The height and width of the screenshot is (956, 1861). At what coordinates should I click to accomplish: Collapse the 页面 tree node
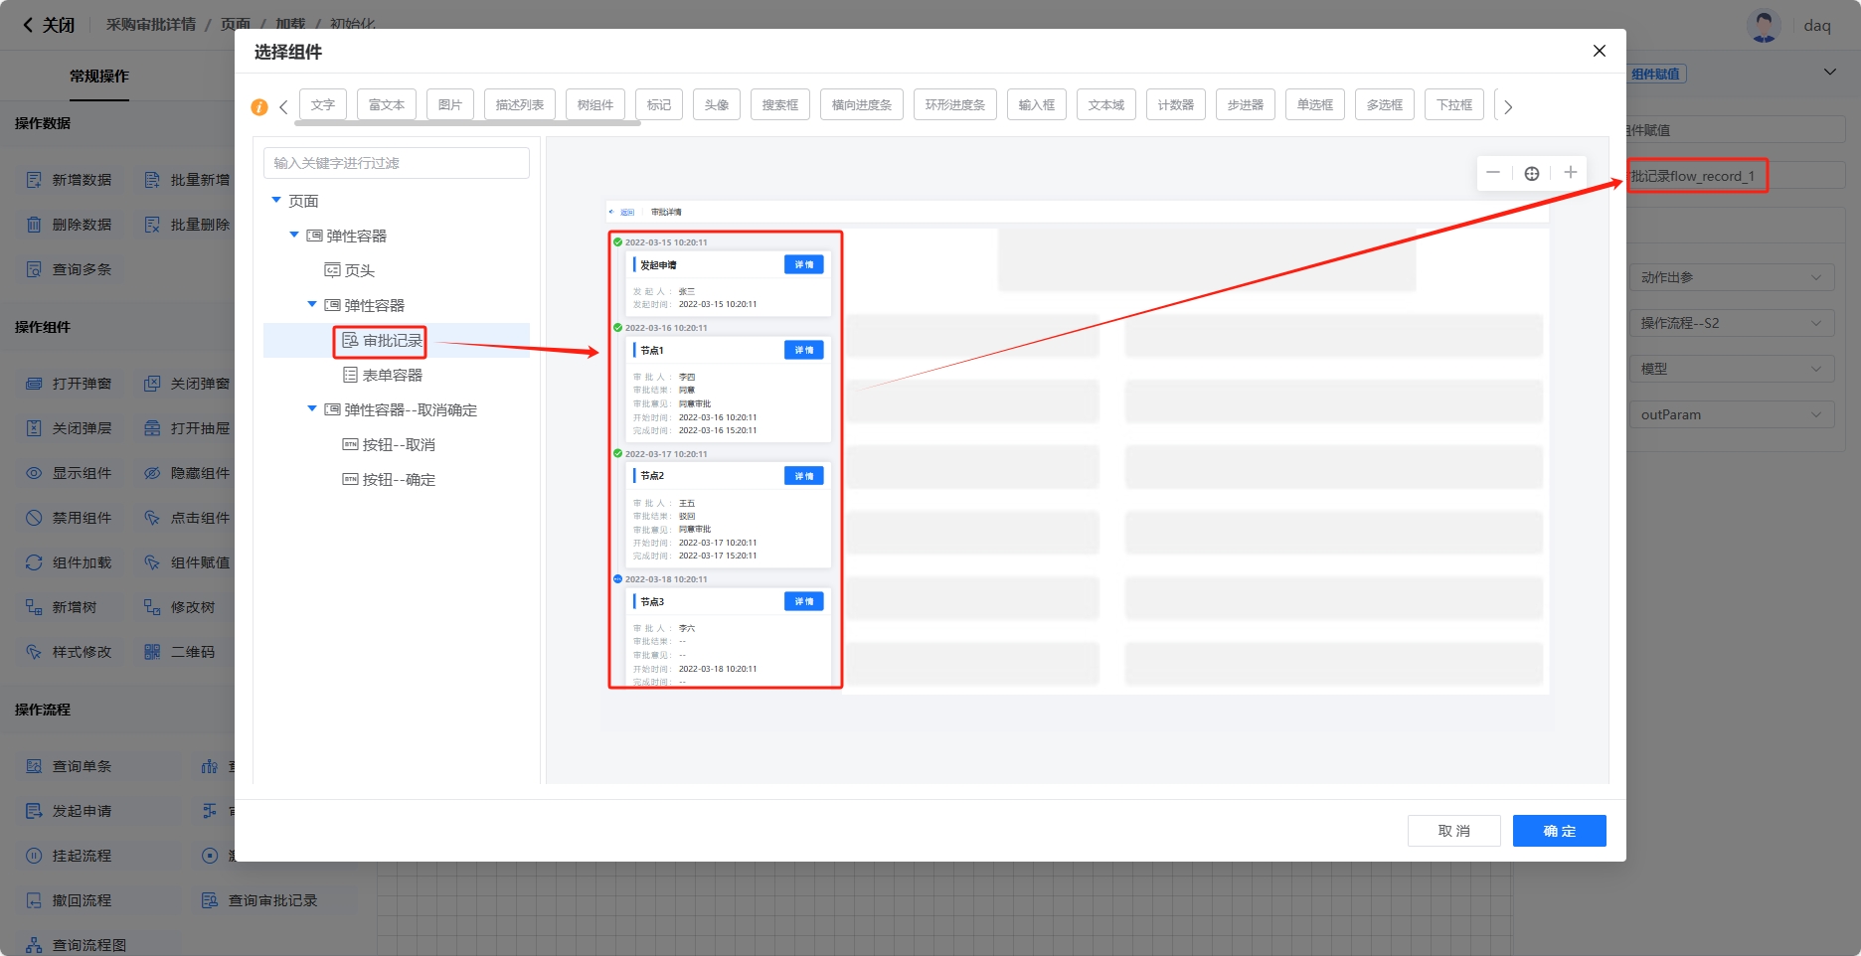point(276,201)
